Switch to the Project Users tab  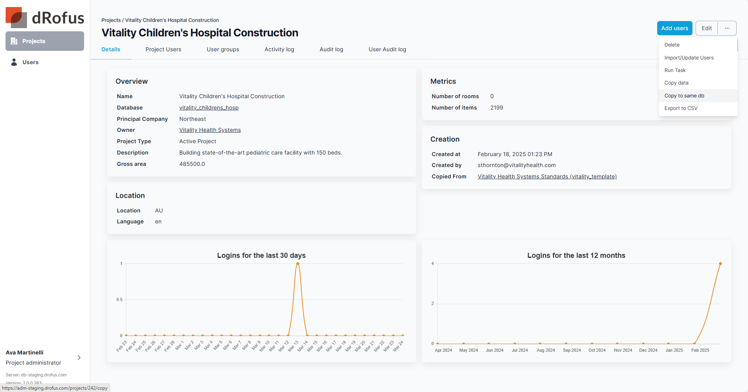click(x=163, y=49)
